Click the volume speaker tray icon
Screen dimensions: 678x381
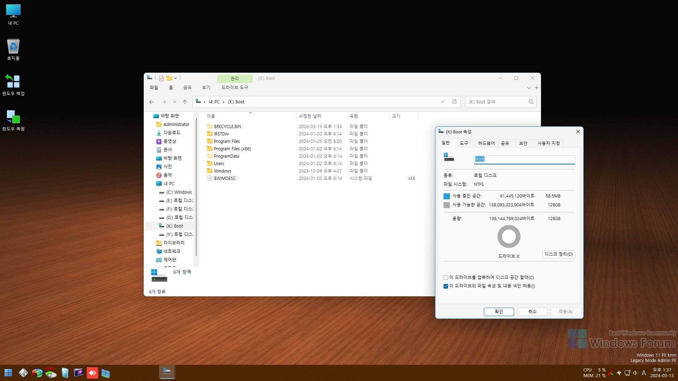[635, 373]
